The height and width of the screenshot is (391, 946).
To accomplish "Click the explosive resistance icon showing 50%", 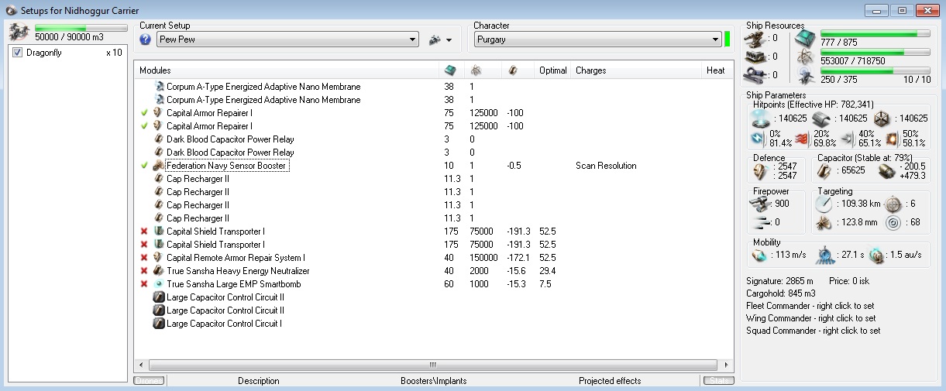I will (x=892, y=139).
